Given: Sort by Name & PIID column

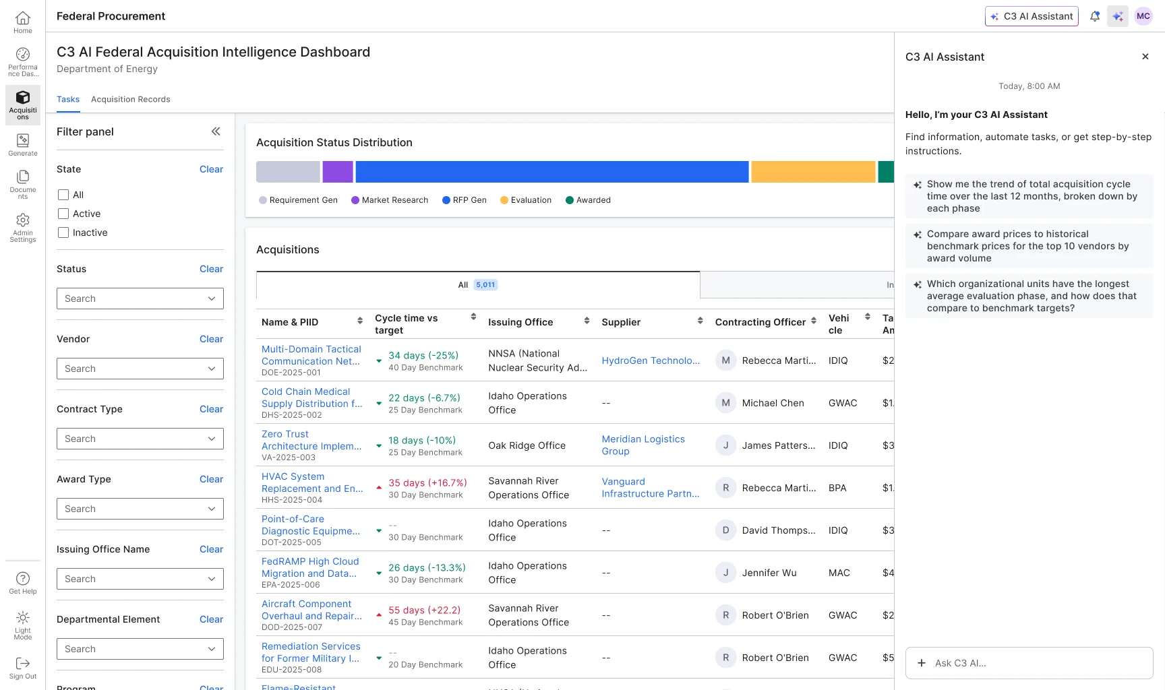Looking at the screenshot, I should click(360, 321).
